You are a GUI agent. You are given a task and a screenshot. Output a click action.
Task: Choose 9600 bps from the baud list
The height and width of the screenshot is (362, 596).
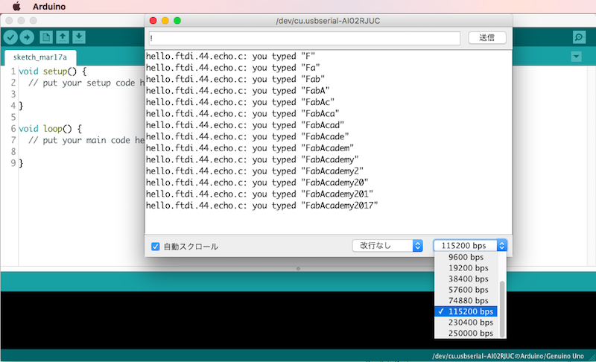click(x=466, y=257)
